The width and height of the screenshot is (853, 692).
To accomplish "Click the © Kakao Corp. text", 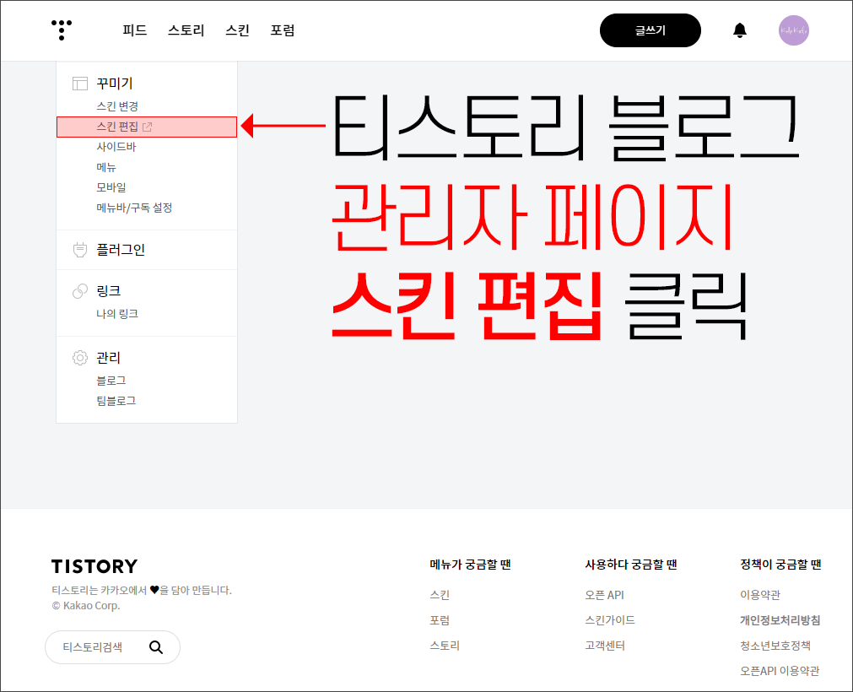I will 86,606.
